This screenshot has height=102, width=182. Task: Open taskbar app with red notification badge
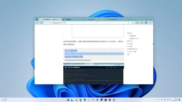click(102, 100)
